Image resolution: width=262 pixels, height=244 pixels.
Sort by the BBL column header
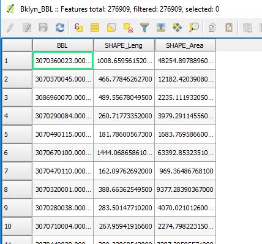pyautogui.click(x=63, y=45)
